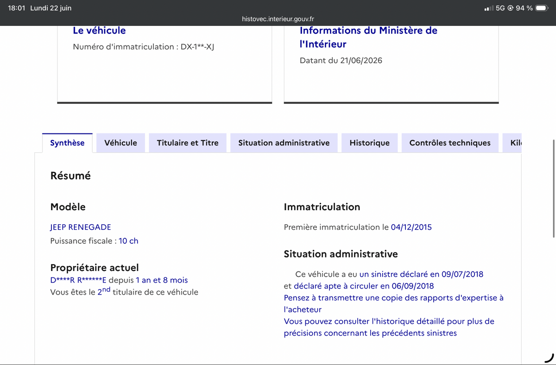This screenshot has width=556, height=365.
Task: Click 'Informations du Ministère de l'Intérieur' heading
Action: tap(368, 37)
